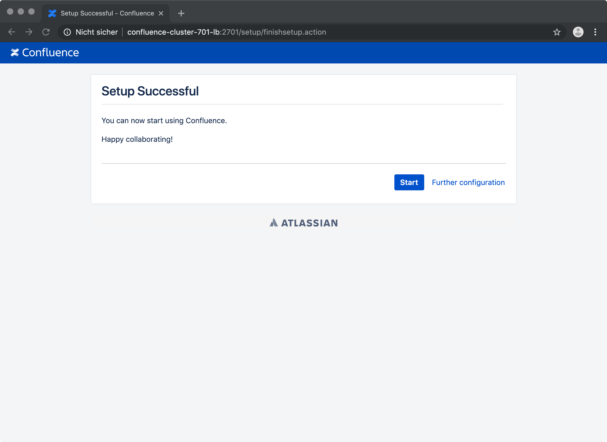This screenshot has width=607, height=442.
Task: Click the site info icon next to Nicht sicher
Action: coord(67,32)
